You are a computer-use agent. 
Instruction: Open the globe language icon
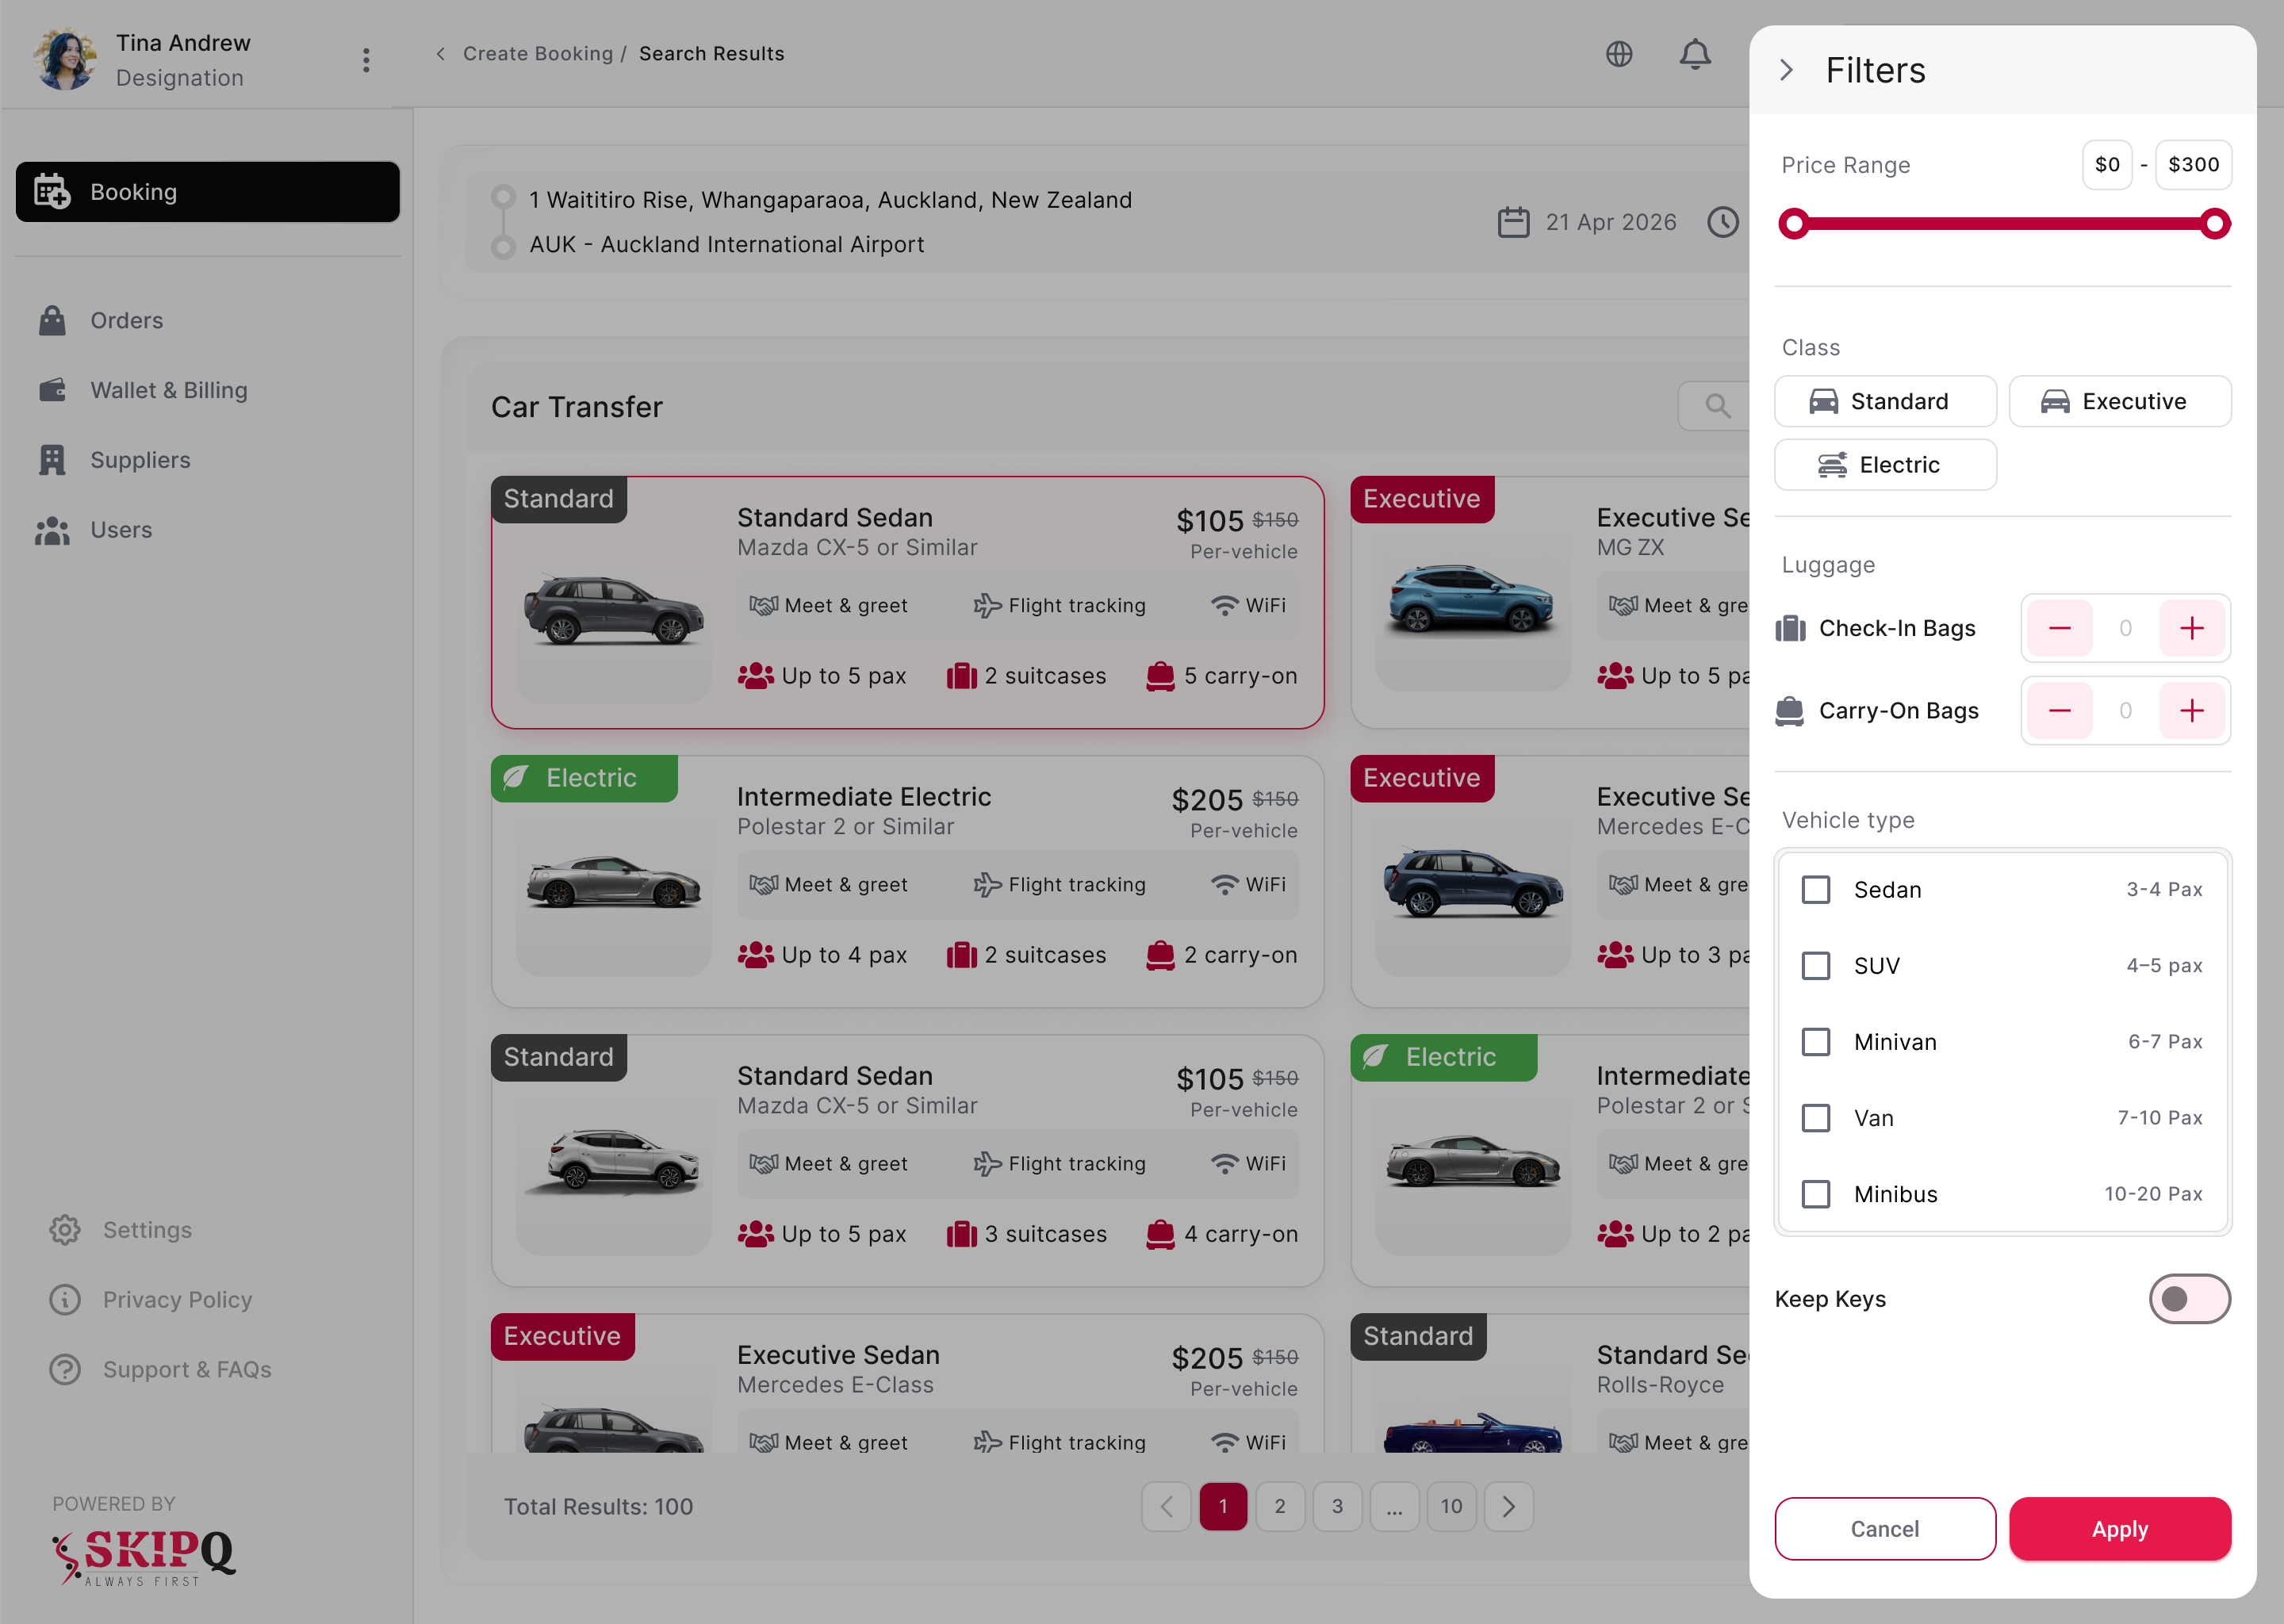pyautogui.click(x=1619, y=54)
